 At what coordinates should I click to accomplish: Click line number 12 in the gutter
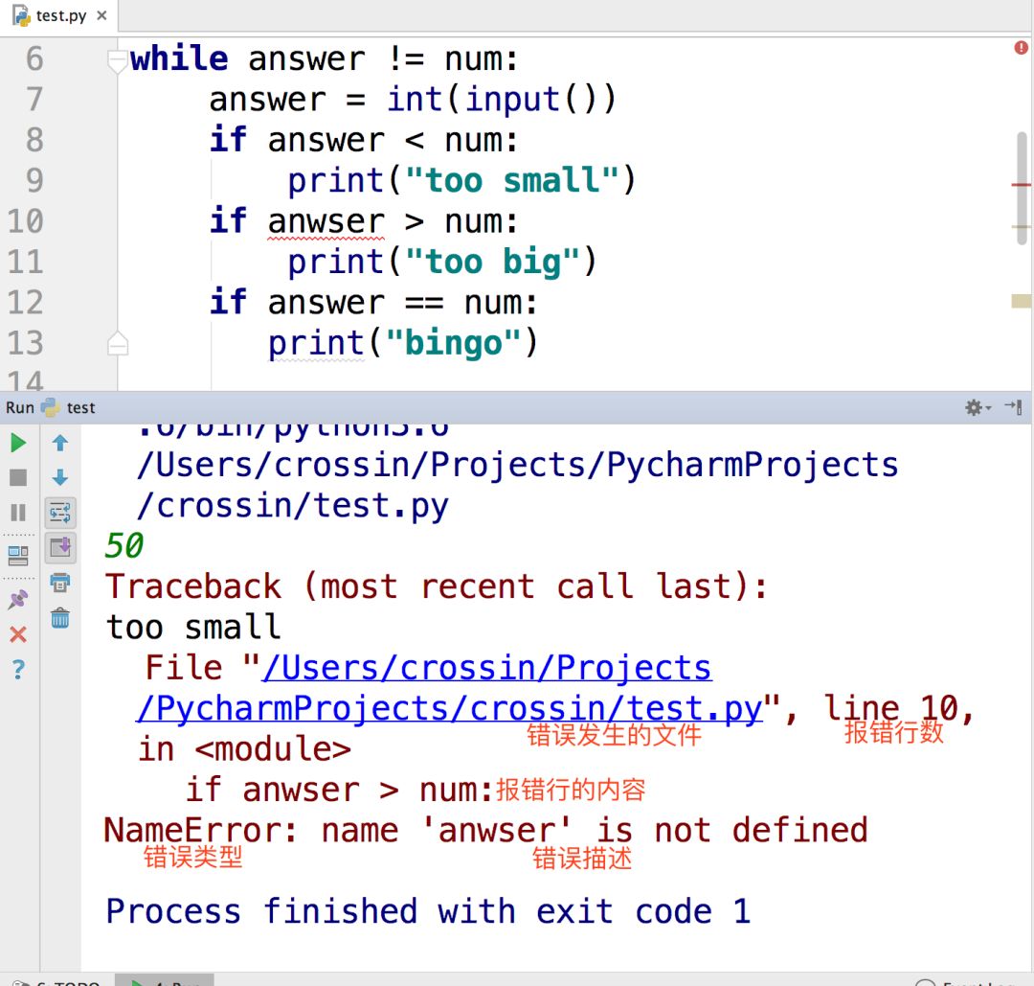click(x=25, y=302)
